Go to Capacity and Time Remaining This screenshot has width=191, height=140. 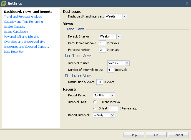pyautogui.click(x=23, y=22)
